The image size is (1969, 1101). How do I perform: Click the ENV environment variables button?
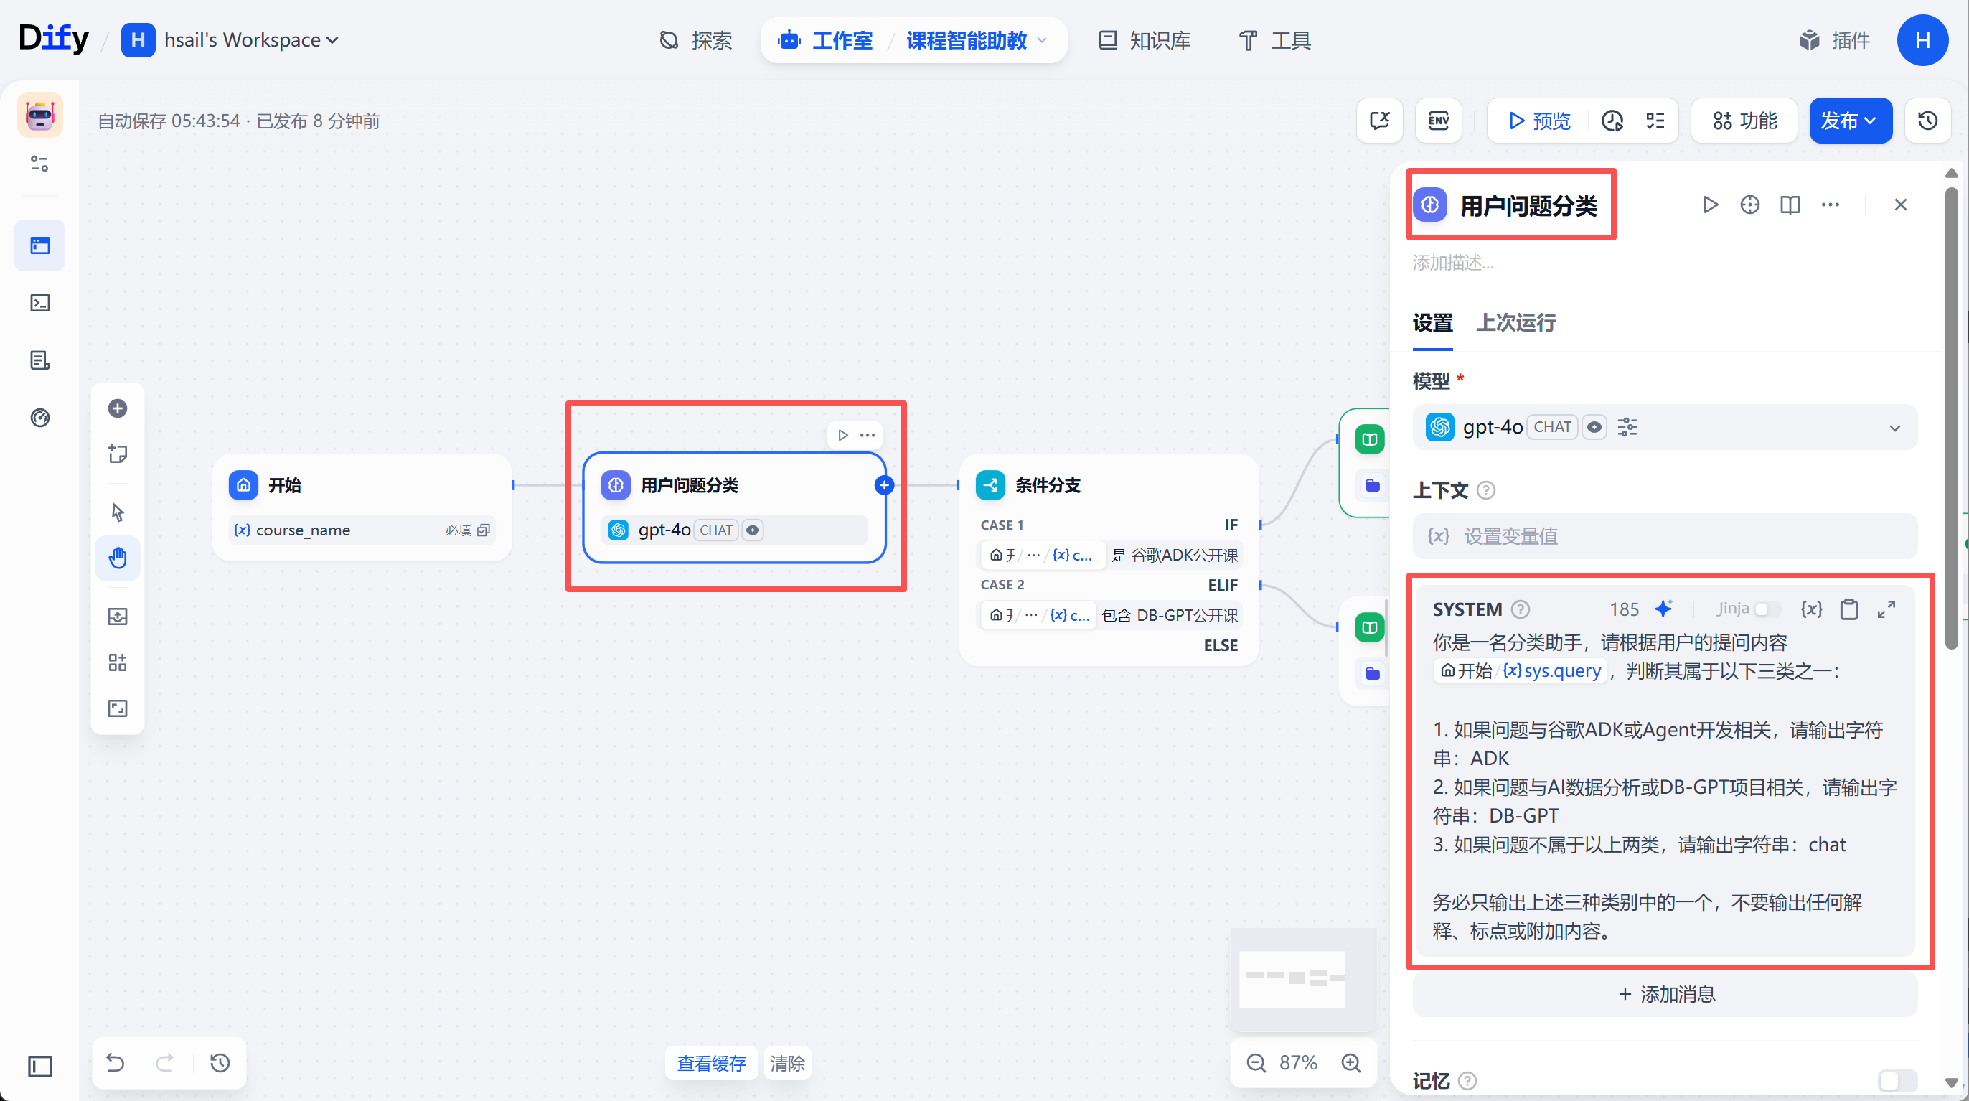pyautogui.click(x=1439, y=121)
